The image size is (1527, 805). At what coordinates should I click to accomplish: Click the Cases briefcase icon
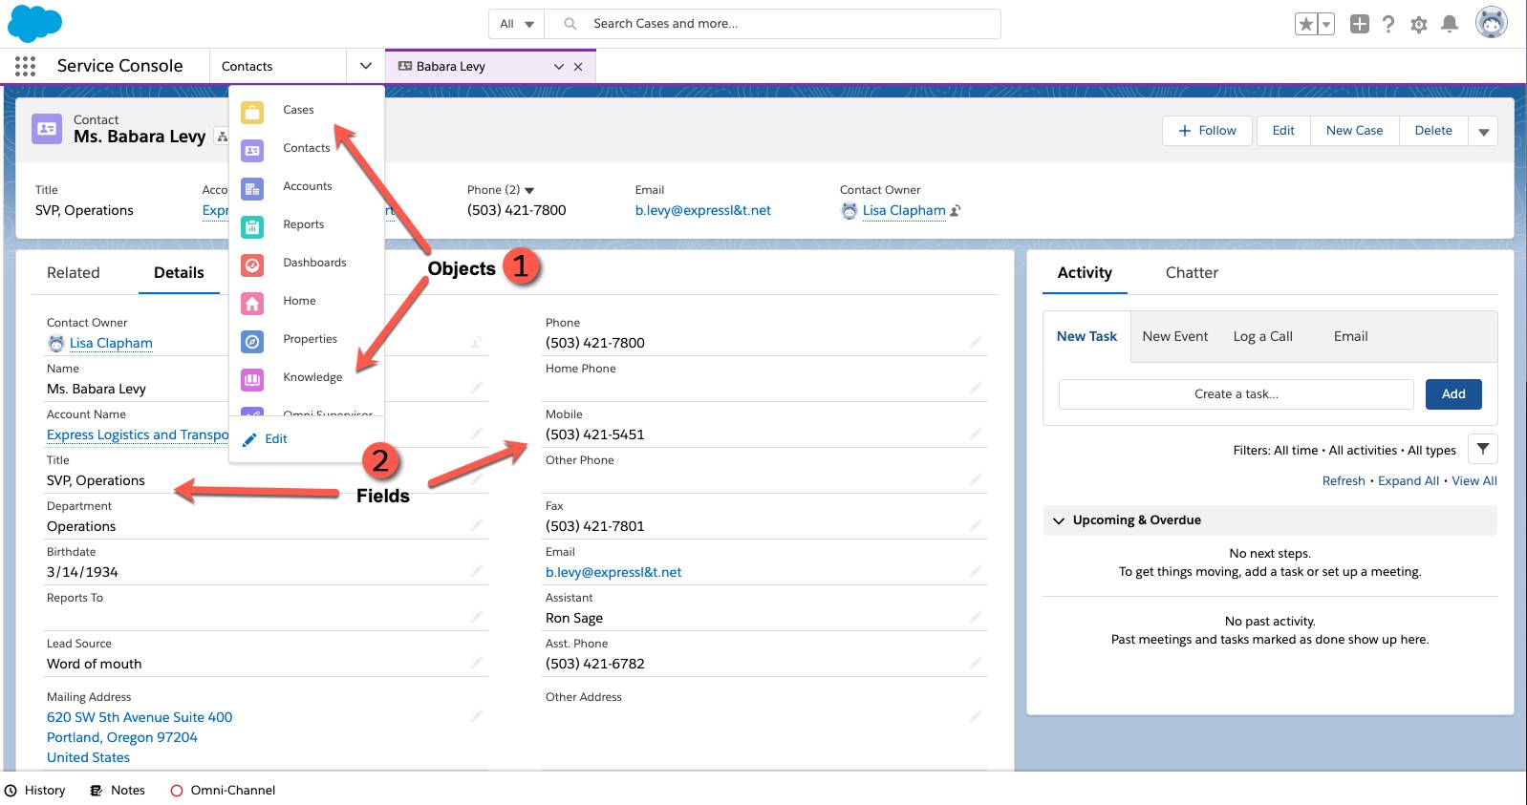[252, 112]
